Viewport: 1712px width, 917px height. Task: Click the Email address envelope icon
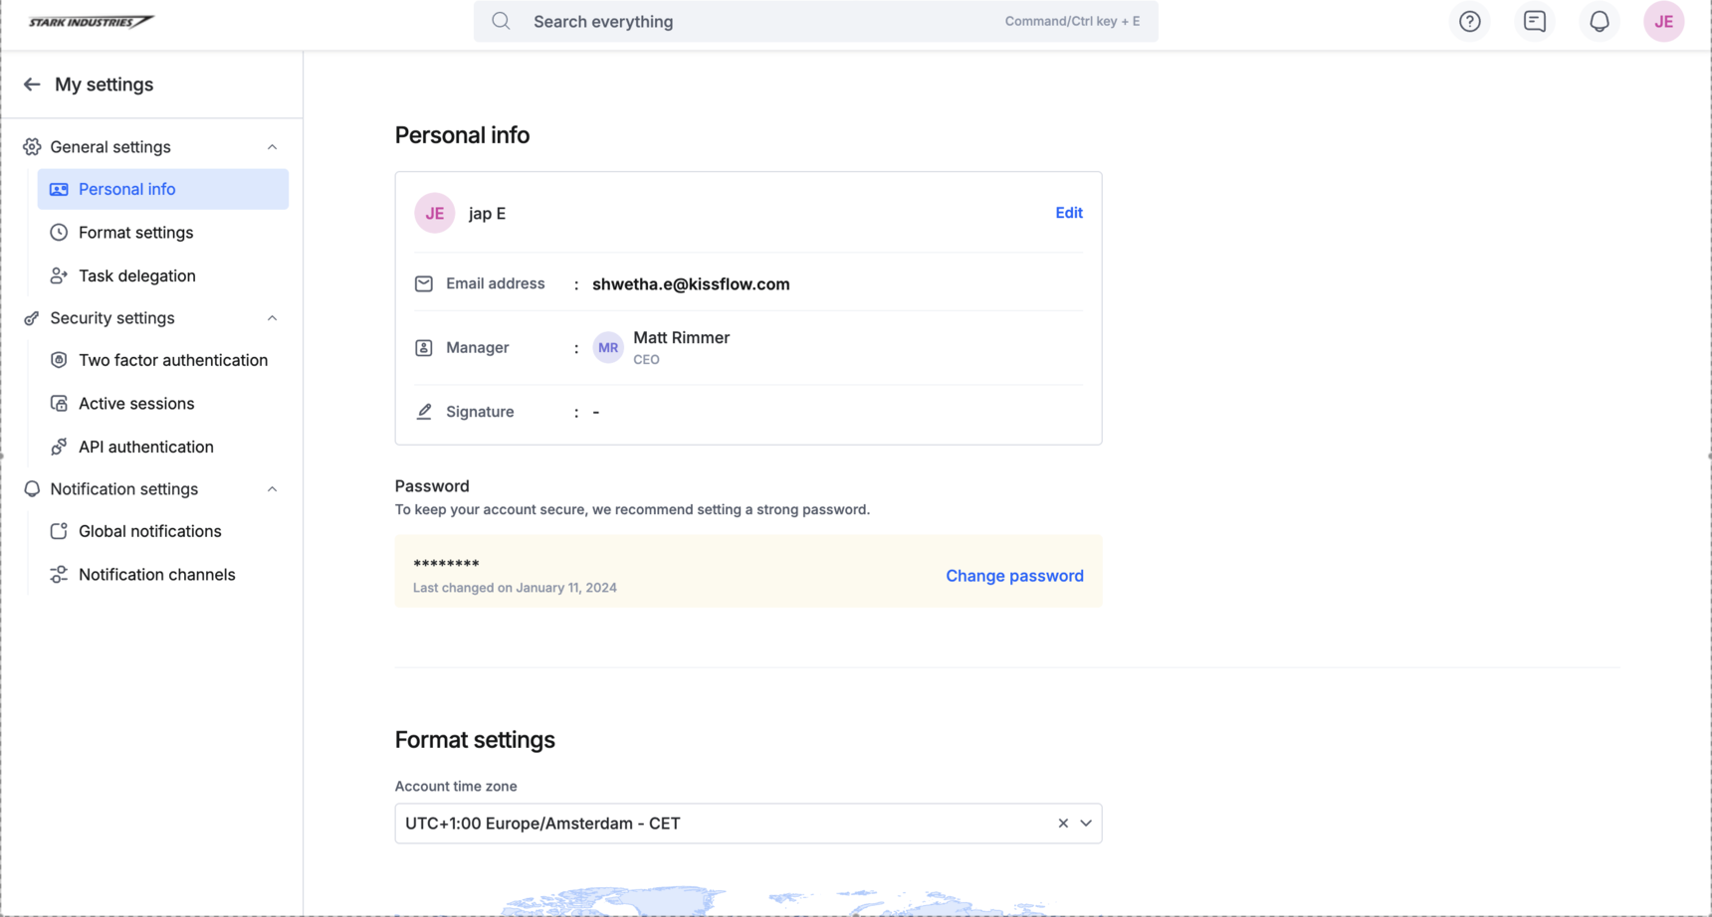(x=424, y=283)
